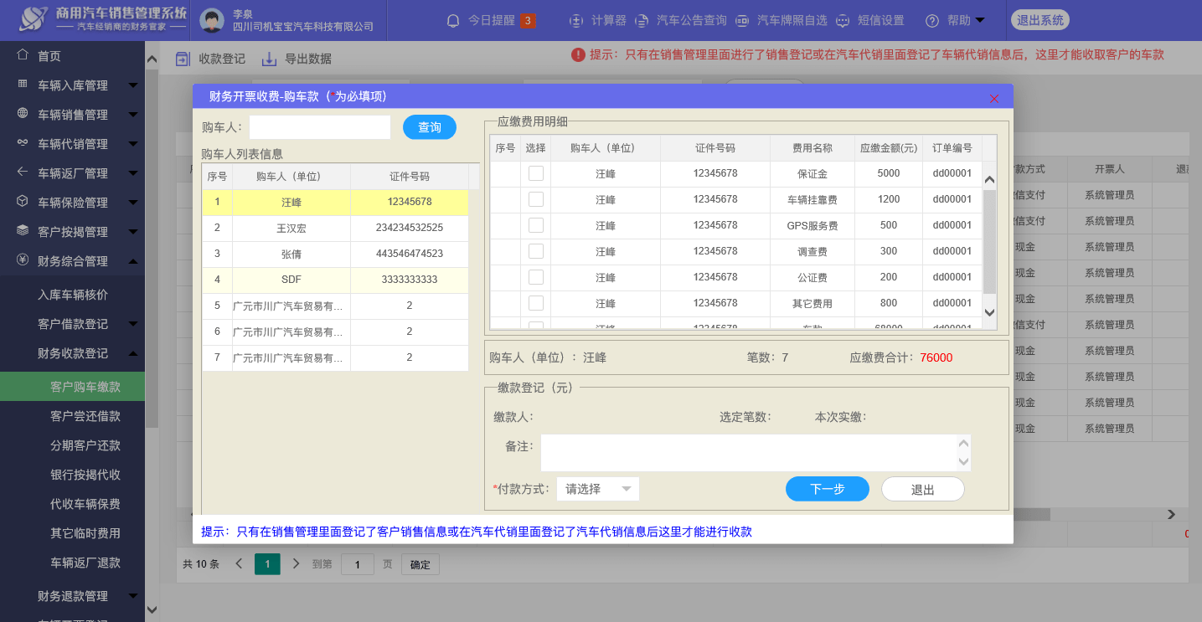Select buyer row 王汉宏
1202x622 pixels.
[x=335, y=228]
